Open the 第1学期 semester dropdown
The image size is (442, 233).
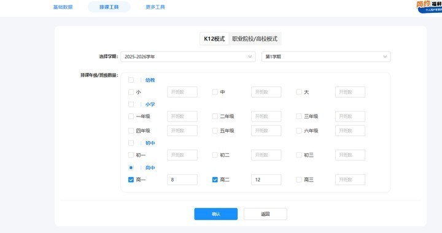pyautogui.click(x=326, y=56)
